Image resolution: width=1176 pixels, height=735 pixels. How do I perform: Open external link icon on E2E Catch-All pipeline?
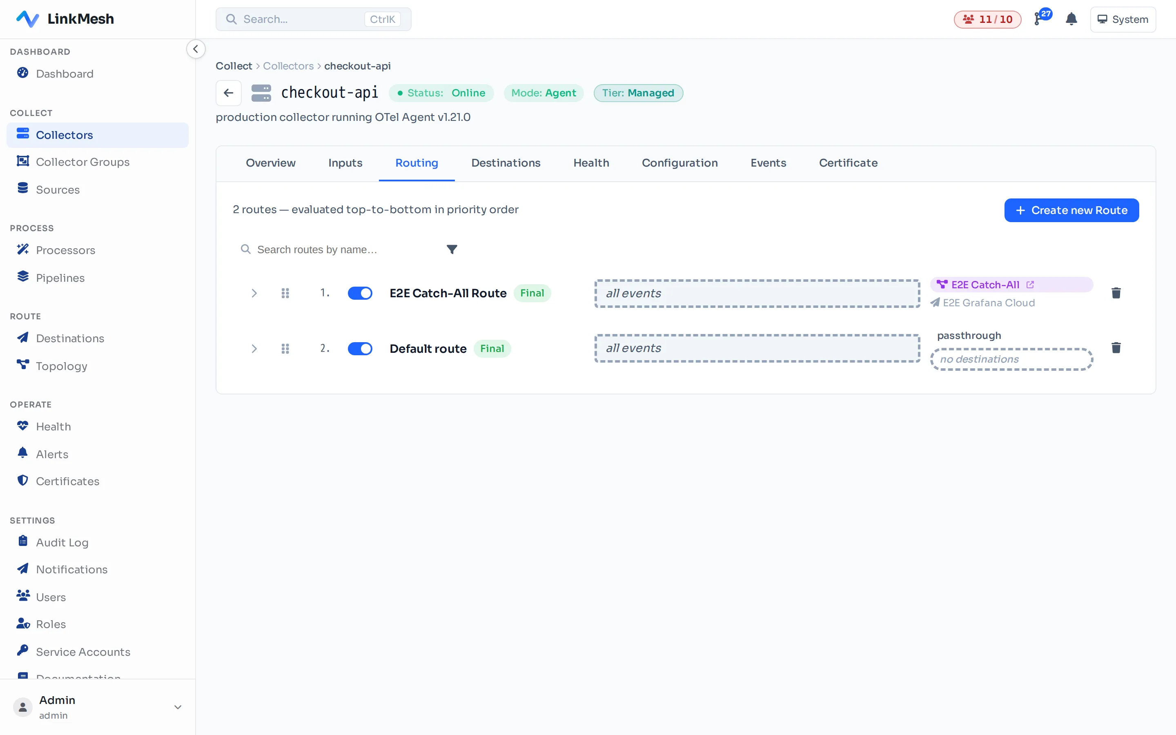point(1030,285)
